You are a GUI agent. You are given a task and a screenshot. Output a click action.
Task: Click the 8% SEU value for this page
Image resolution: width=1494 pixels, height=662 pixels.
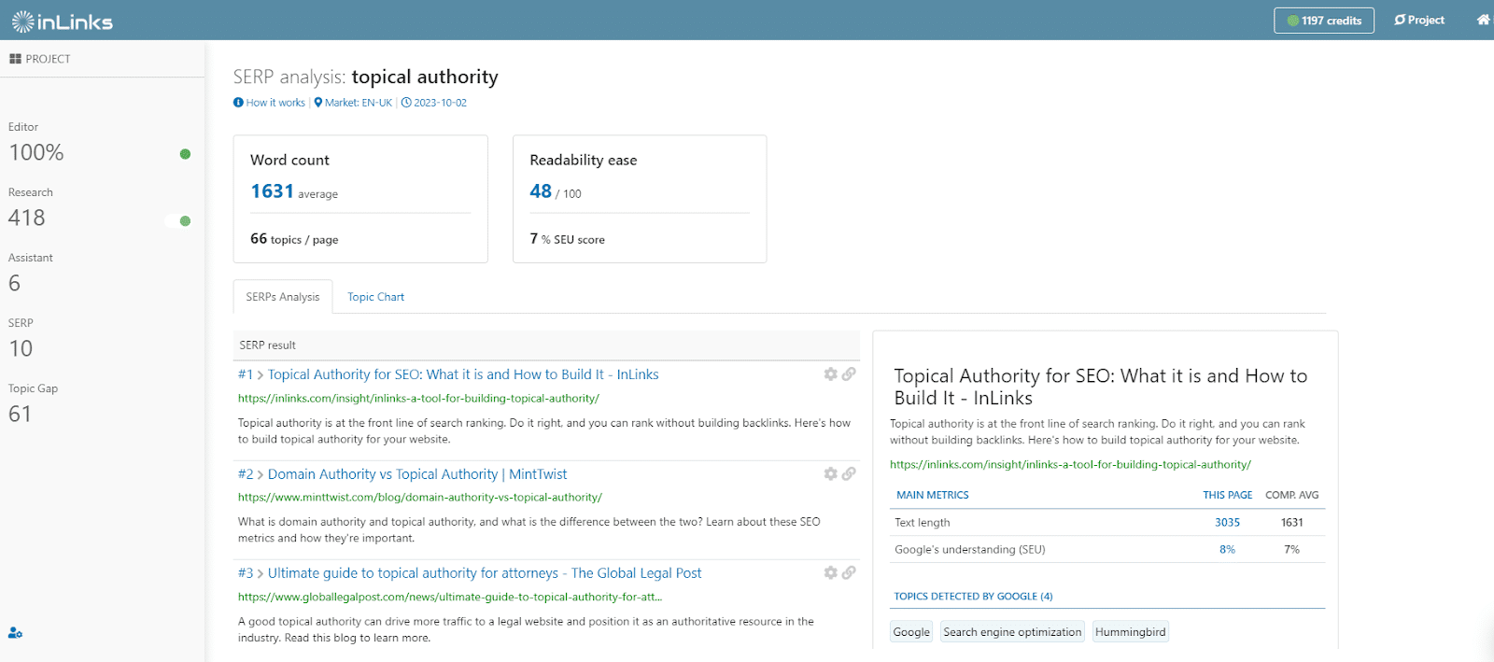[x=1227, y=550]
